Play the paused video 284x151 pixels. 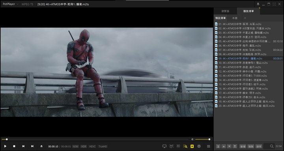click(5, 146)
